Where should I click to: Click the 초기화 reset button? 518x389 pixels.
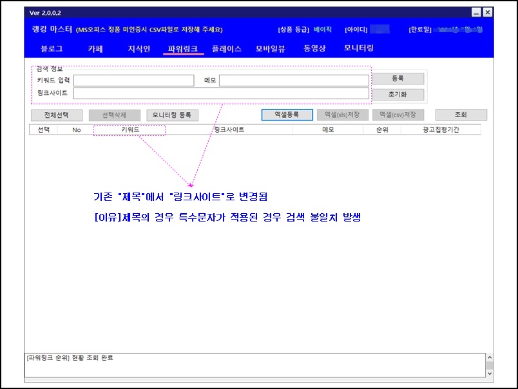click(398, 94)
